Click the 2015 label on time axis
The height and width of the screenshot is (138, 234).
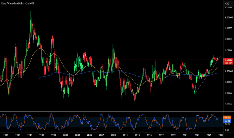click(x=149, y=135)
